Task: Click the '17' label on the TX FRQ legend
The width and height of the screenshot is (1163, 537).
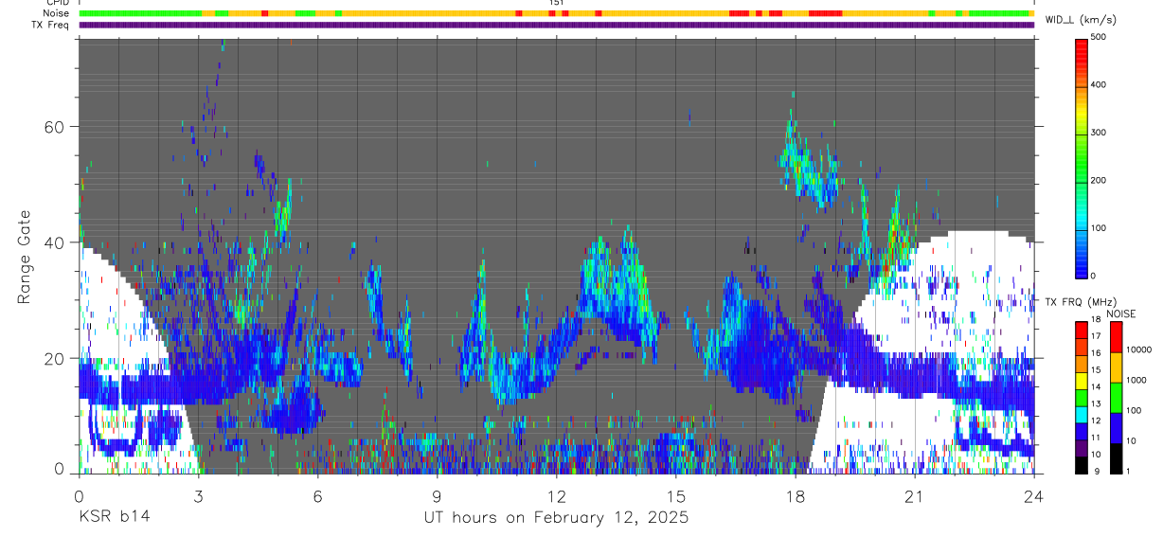Action: tap(1096, 336)
